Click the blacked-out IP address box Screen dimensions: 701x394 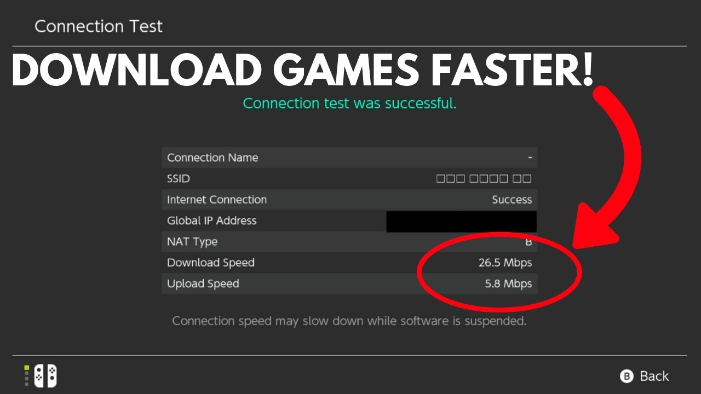click(x=461, y=222)
